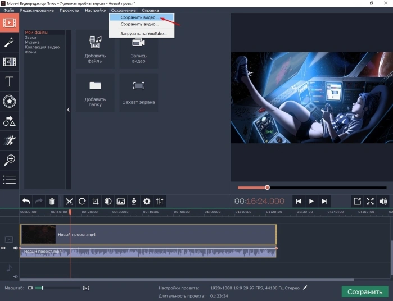Screen dimensions: 393x301
Task: Open the Pan and Zoom magnifier tab
Action: coord(9,160)
